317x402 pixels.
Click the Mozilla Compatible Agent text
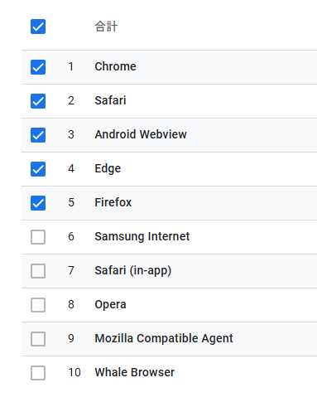(164, 339)
